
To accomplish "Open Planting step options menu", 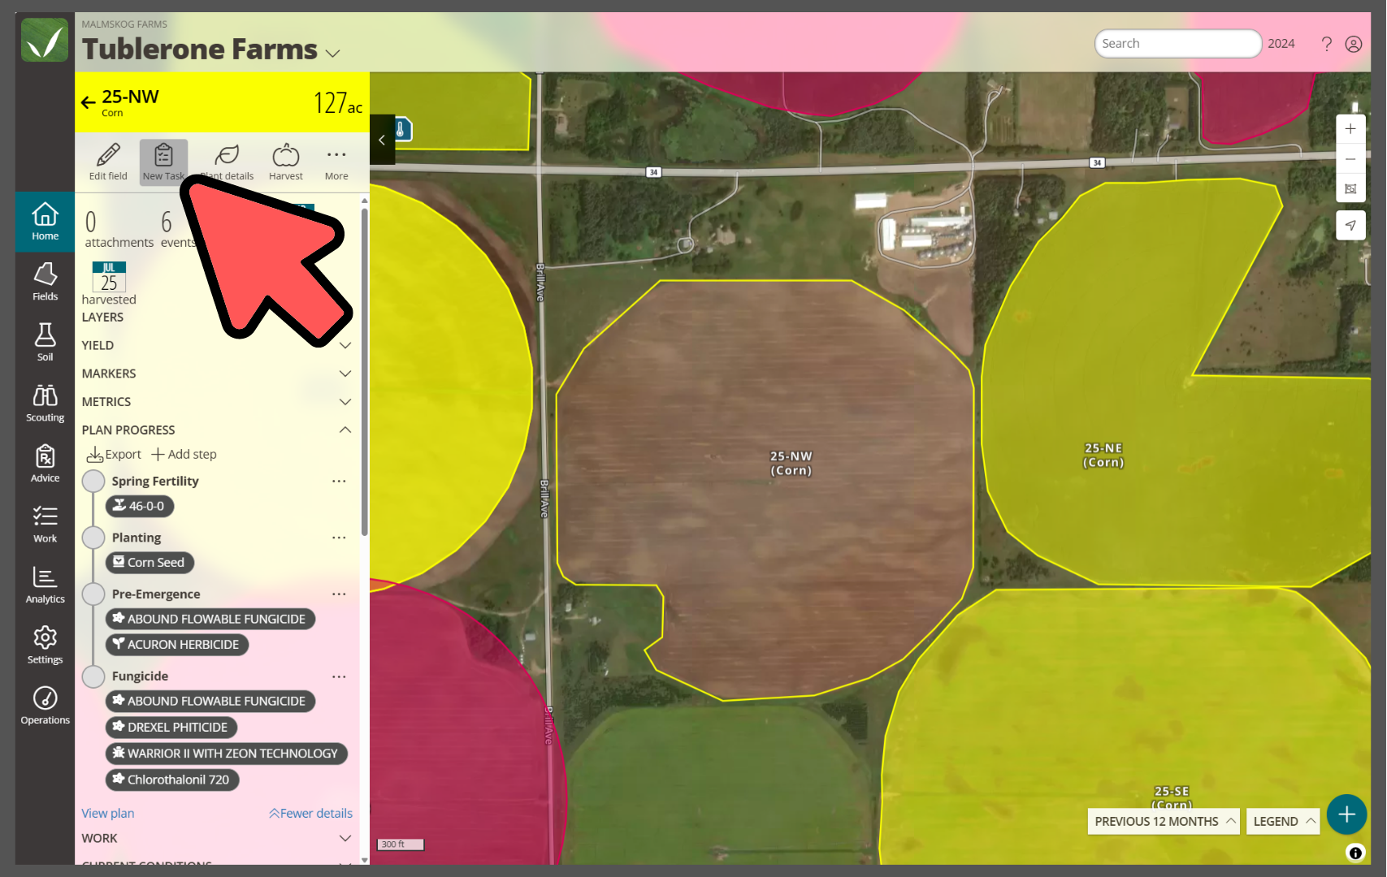I will click(339, 538).
